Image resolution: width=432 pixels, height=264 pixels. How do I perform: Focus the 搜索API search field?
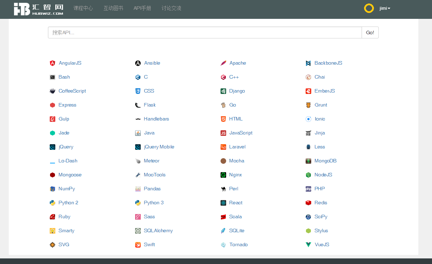pyautogui.click(x=205, y=32)
